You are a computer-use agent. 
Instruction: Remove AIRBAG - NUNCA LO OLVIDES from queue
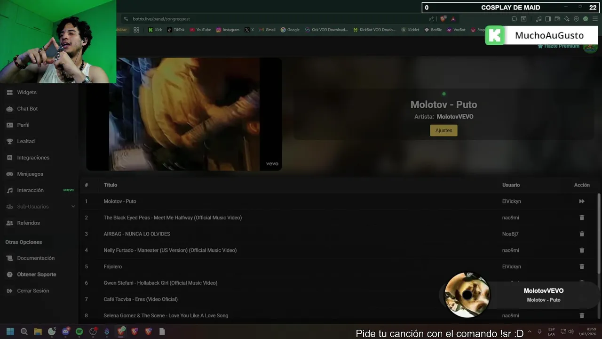582,234
